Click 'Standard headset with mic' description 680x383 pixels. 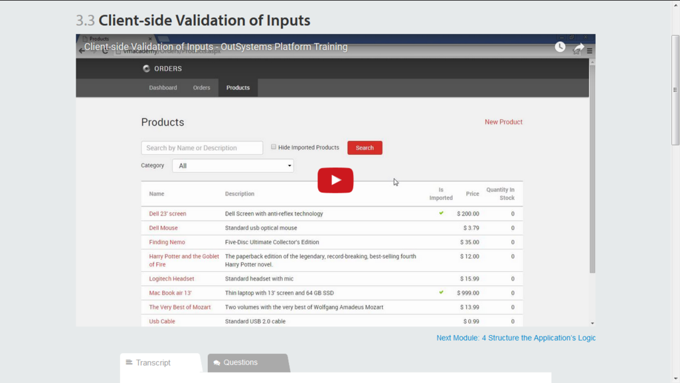pos(260,279)
